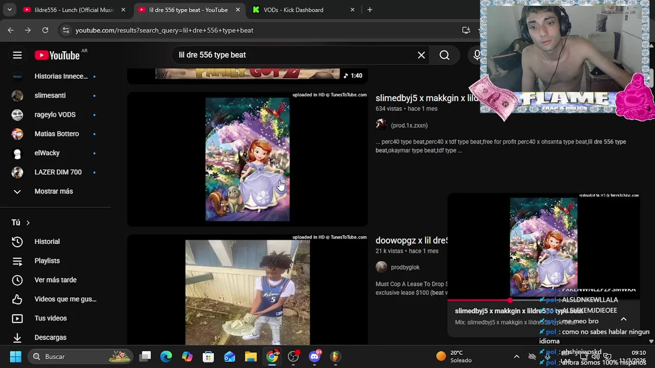The height and width of the screenshot is (368, 655).
Task: Open the YouTube hamburger guide menu
Action: pyautogui.click(x=17, y=55)
